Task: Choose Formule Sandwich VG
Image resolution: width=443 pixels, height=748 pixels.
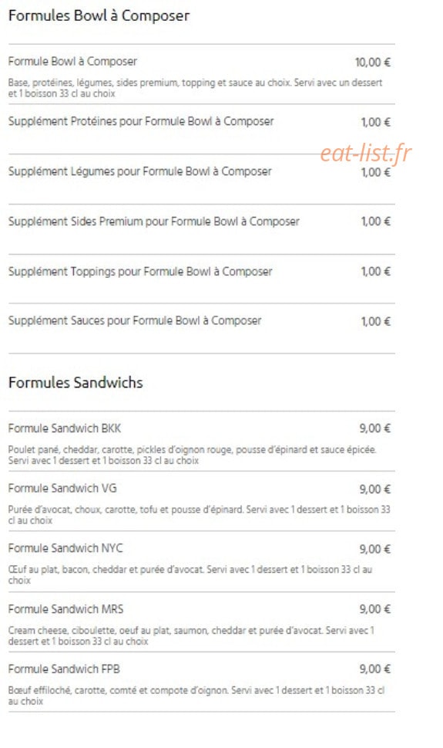Action: tap(202, 502)
